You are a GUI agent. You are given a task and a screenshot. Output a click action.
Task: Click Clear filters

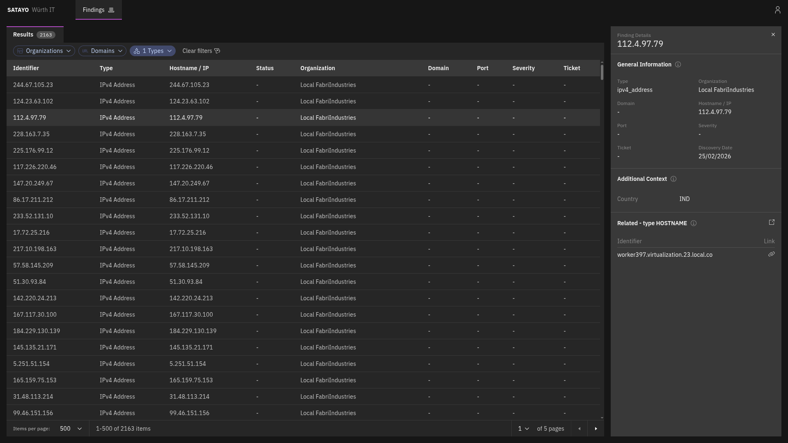(x=196, y=51)
